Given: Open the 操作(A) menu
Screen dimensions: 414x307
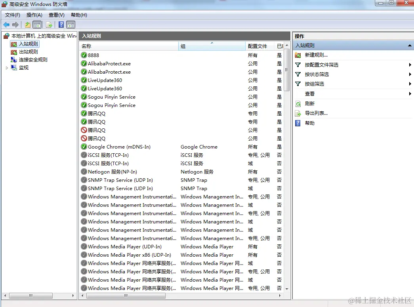Looking at the screenshot, I should tap(34, 15).
